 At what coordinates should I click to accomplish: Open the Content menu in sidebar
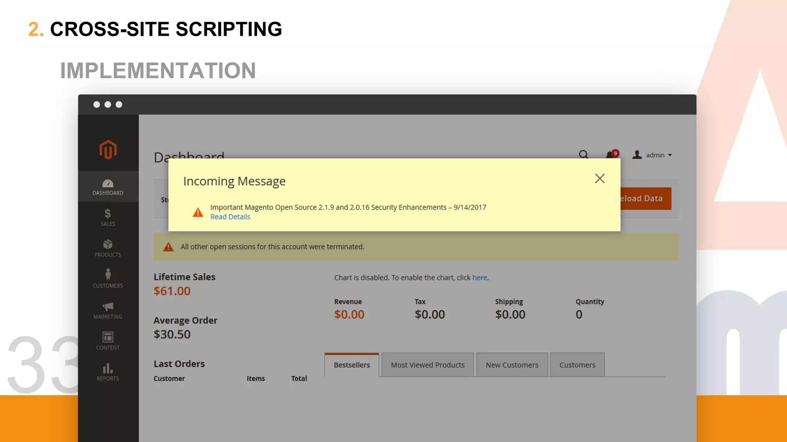coord(108,341)
